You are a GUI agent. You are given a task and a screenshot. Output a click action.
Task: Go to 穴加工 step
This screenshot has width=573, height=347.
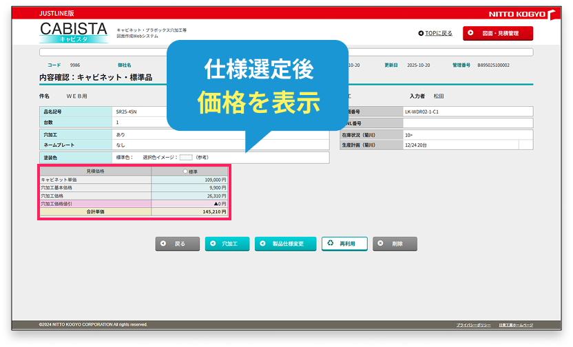[x=227, y=244]
